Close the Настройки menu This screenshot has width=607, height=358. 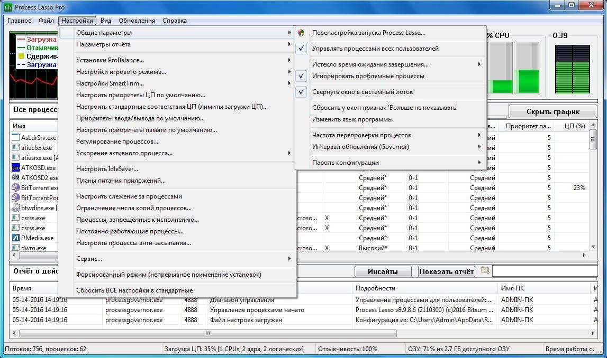[x=77, y=21]
